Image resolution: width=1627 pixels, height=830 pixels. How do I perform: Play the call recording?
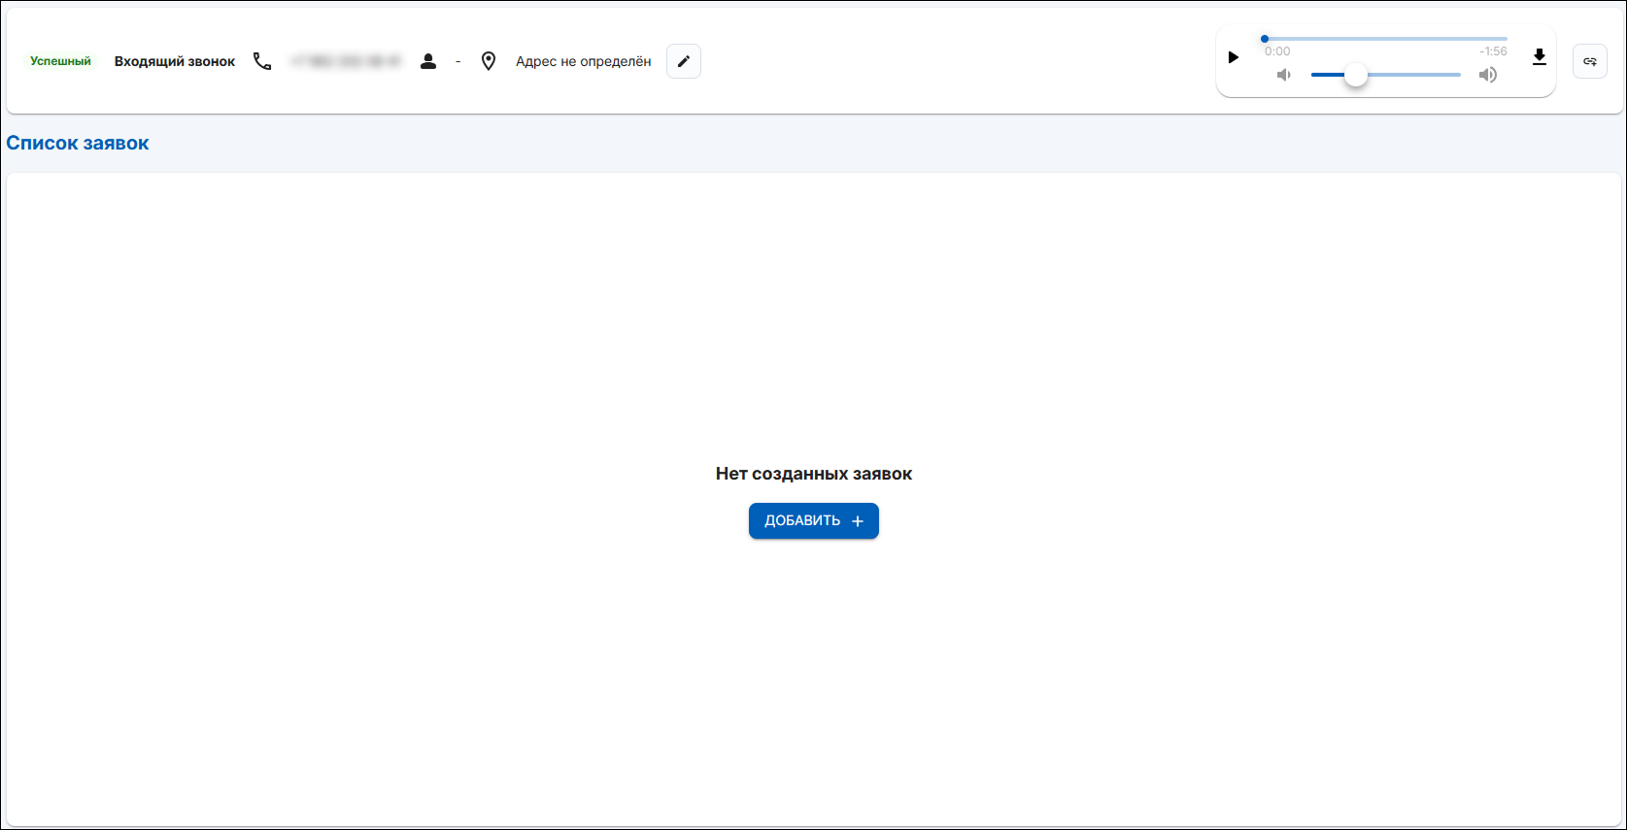pyautogui.click(x=1234, y=57)
